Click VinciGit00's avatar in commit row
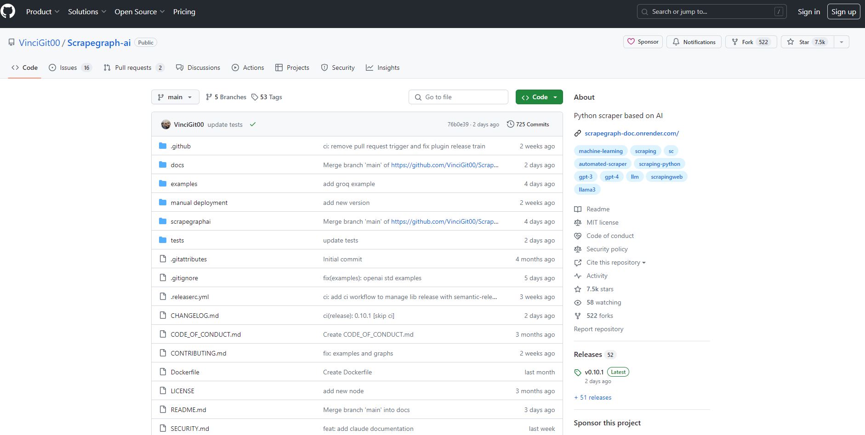Image resolution: width=865 pixels, height=435 pixels. [x=166, y=124]
